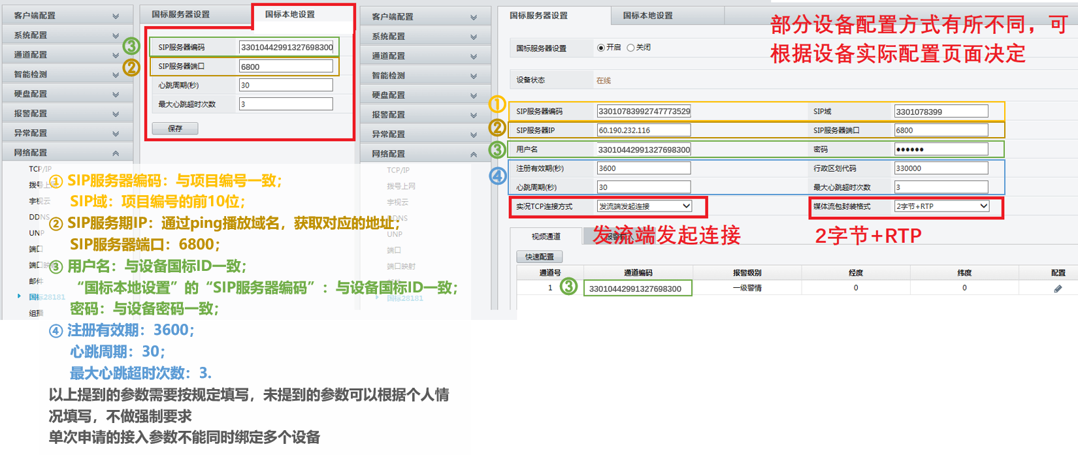The image size is (1078, 455).
Task: Click SIP服务器端口 field in the right-hand server settings
Action: coord(941,130)
